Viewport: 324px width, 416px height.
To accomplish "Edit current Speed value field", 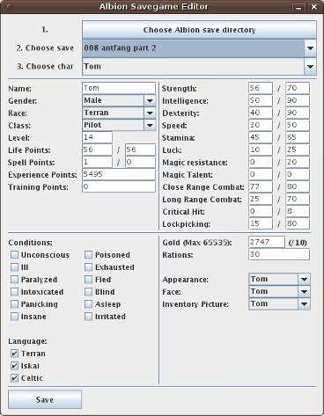I will tap(261, 125).
